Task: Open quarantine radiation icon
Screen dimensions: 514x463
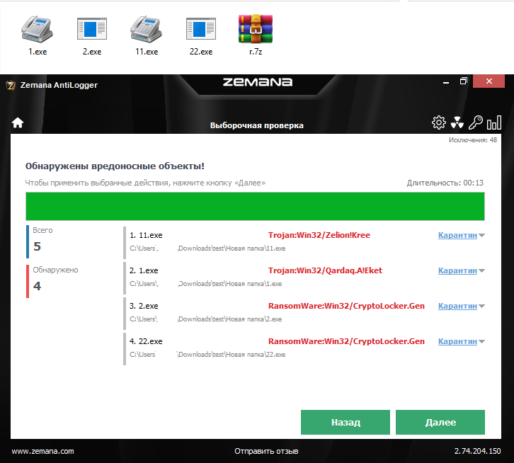Action: (x=457, y=122)
